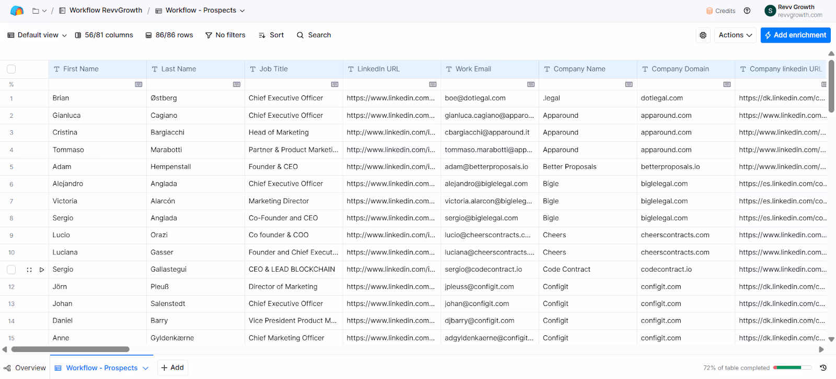
Task: Open the Revv Growth account avatar
Action: pos(770,10)
